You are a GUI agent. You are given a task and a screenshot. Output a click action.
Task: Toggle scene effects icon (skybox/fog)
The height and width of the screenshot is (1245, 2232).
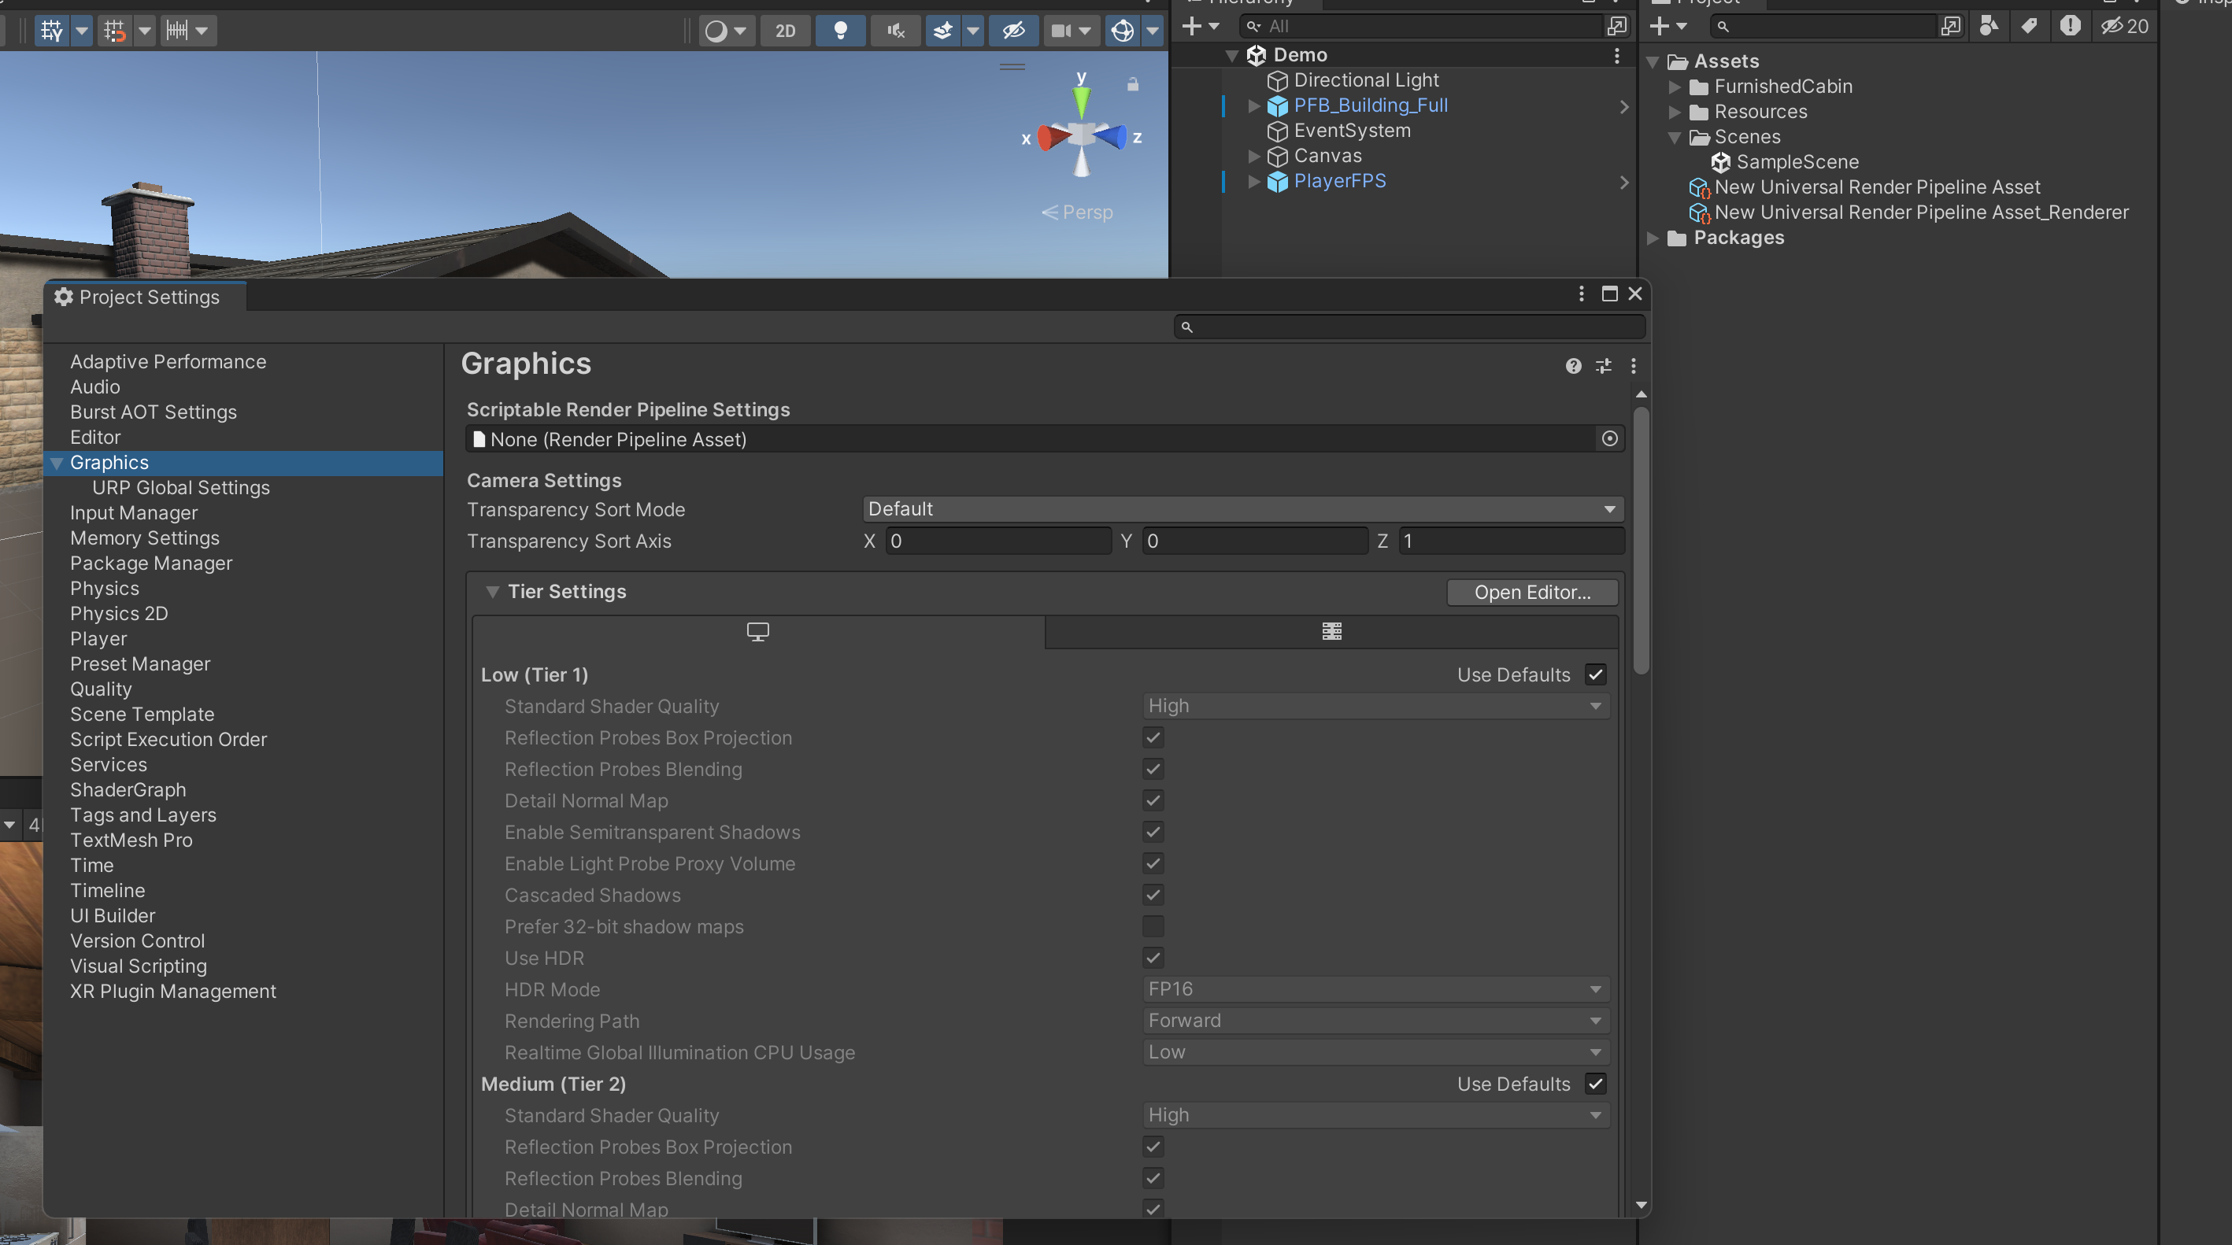click(x=942, y=31)
